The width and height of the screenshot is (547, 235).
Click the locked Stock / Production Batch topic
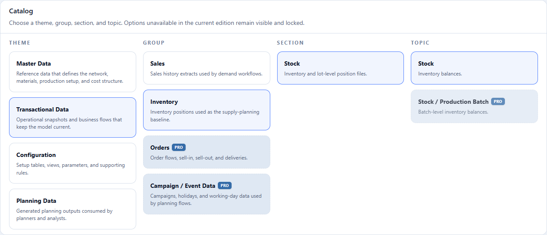[x=474, y=106]
